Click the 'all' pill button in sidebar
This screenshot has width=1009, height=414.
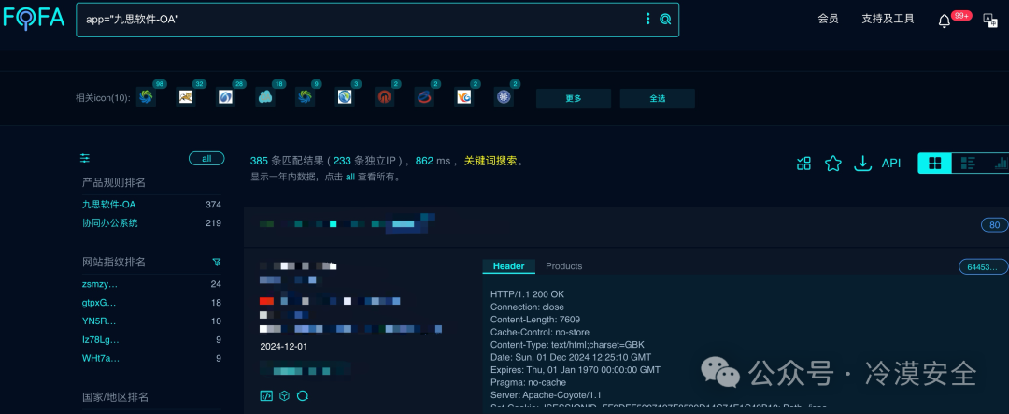tap(206, 158)
